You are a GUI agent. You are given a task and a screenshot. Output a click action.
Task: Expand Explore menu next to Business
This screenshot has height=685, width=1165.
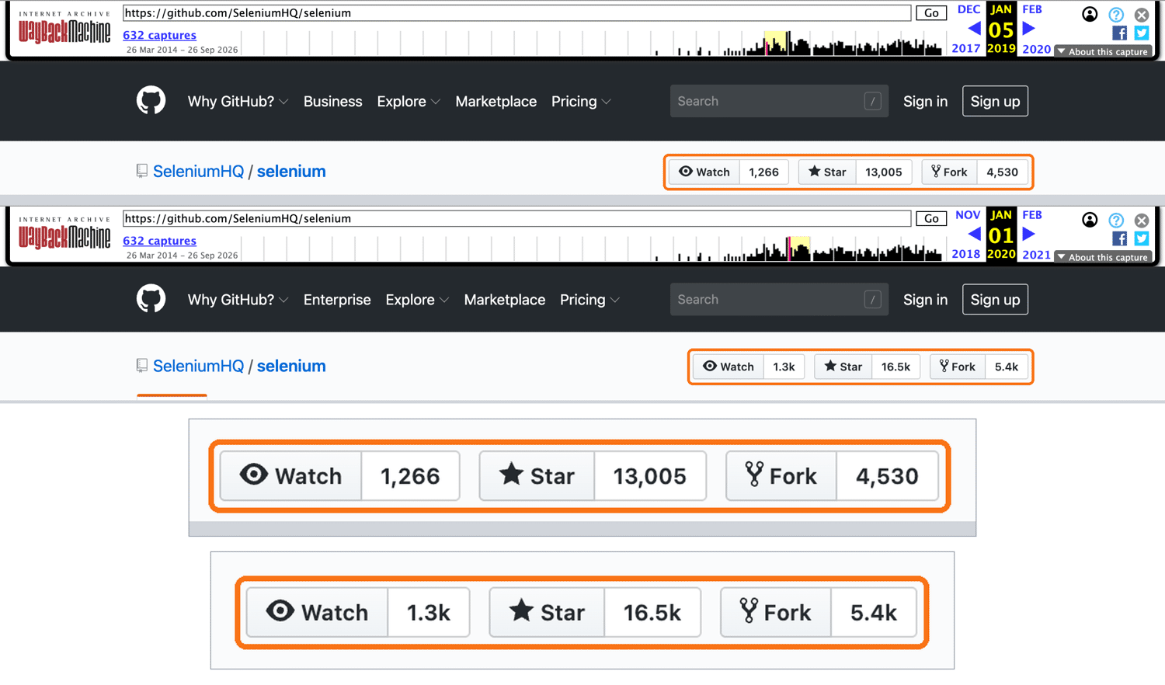click(x=409, y=101)
